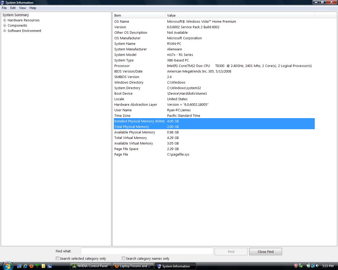The image size is (338, 270).
Task: Launch Firefox from quick launch bar
Action: [x=31, y=266]
